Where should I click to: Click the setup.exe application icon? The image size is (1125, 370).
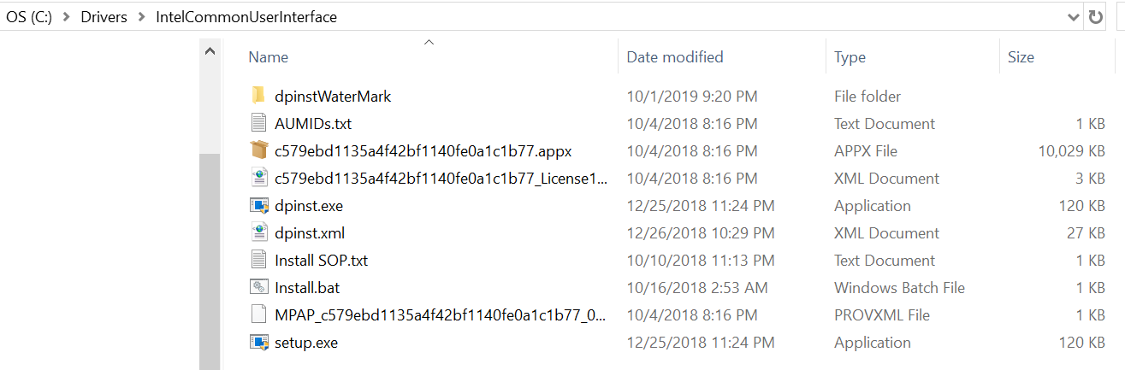(x=259, y=342)
